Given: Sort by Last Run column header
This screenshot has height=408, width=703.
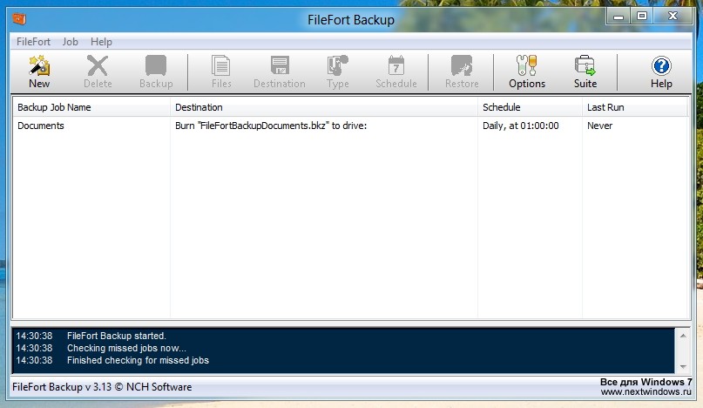Looking at the screenshot, I should pos(635,107).
